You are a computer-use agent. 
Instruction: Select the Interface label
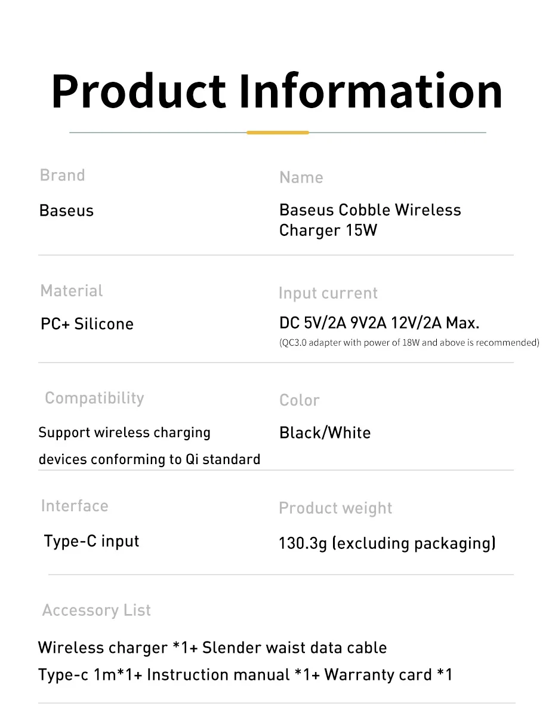click(x=75, y=506)
